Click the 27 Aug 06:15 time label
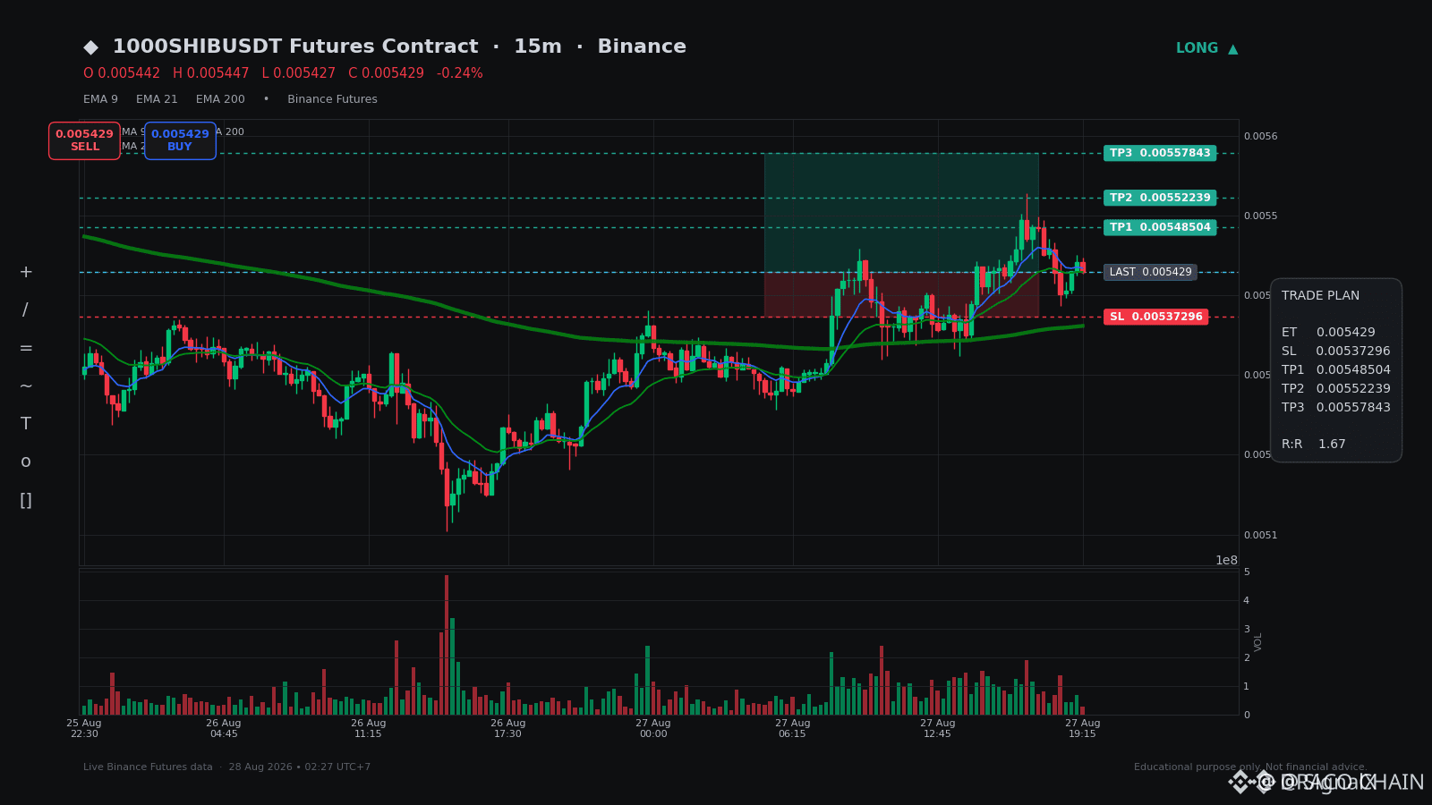 pos(793,728)
